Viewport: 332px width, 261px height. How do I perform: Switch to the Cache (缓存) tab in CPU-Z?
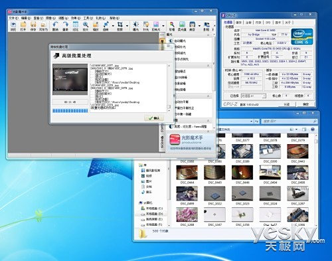tap(238, 23)
